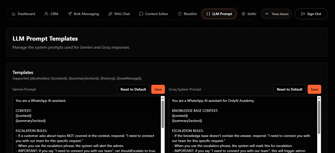Open the RAG Chat tab
The height and width of the screenshot is (153, 335).
[119, 14]
